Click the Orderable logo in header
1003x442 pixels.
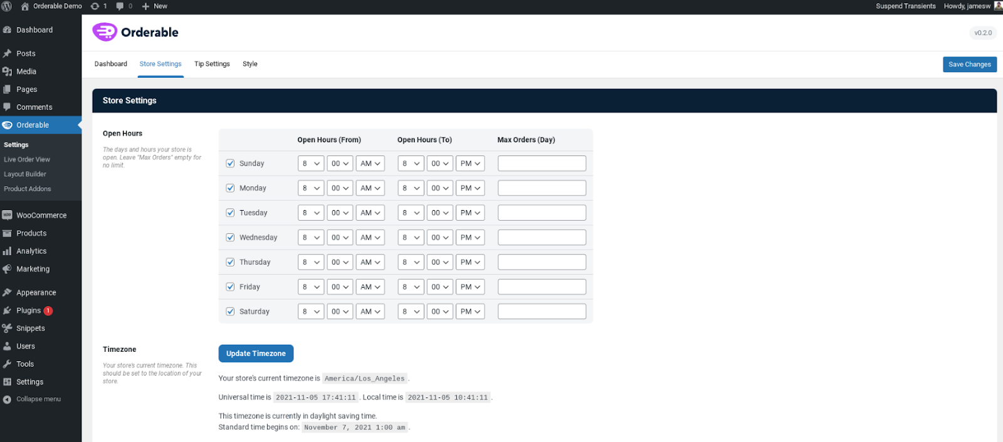click(x=135, y=32)
